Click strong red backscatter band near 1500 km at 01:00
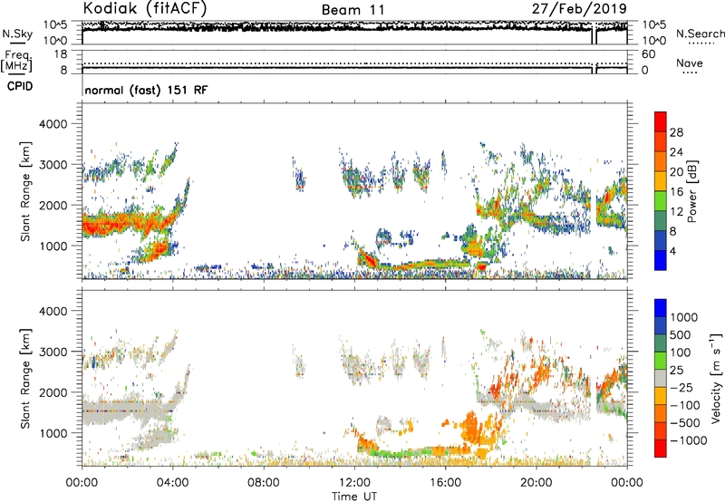This screenshot has width=725, height=502. [105, 225]
